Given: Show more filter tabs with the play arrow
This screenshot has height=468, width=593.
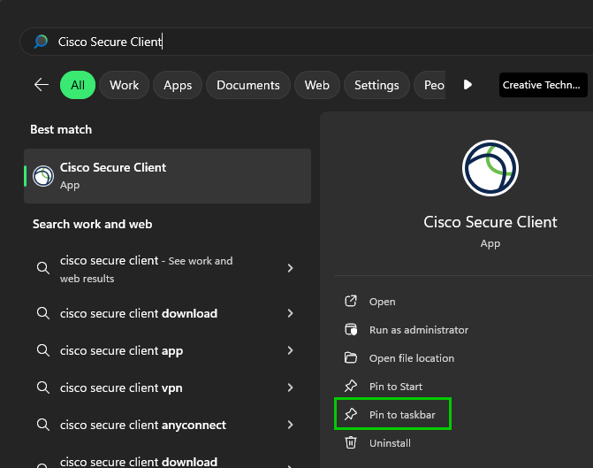Looking at the screenshot, I should [468, 85].
